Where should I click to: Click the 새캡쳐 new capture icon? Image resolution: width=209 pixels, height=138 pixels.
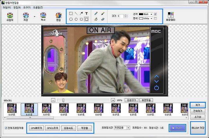(10, 17)
